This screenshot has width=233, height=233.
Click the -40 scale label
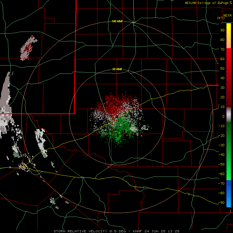pyautogui.click(x=221, y=155)
